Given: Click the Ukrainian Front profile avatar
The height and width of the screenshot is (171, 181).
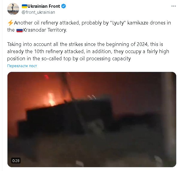Looking at the screenshot, I should coord(13,9).
